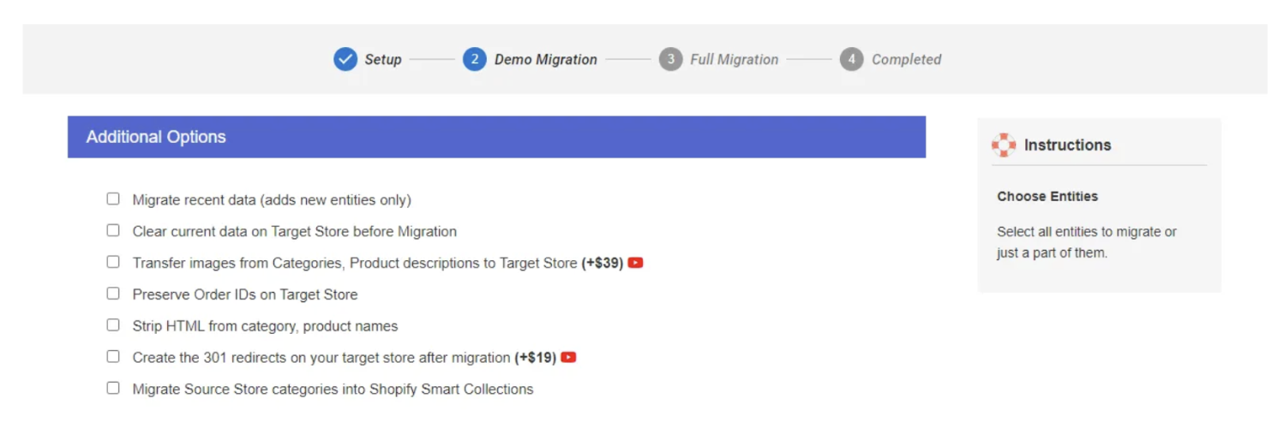Click the Setup step checkmark icon
This screenshot has width=1284, height=428.
pyautogui.click(x=345, y=59)
